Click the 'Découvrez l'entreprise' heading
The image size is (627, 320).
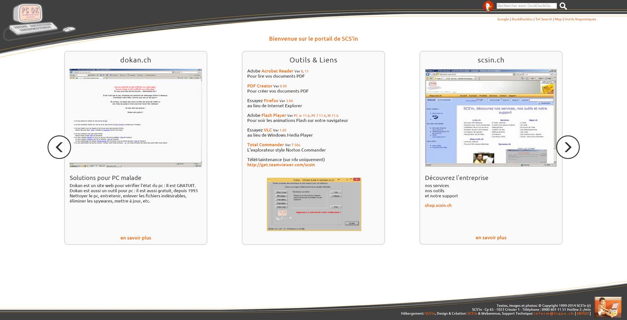click(x=456, y=178)
